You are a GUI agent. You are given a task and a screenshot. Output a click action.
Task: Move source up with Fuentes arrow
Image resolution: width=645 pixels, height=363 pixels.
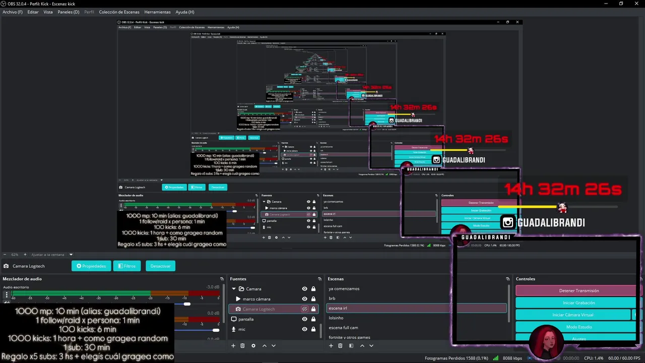click(264, 346)
